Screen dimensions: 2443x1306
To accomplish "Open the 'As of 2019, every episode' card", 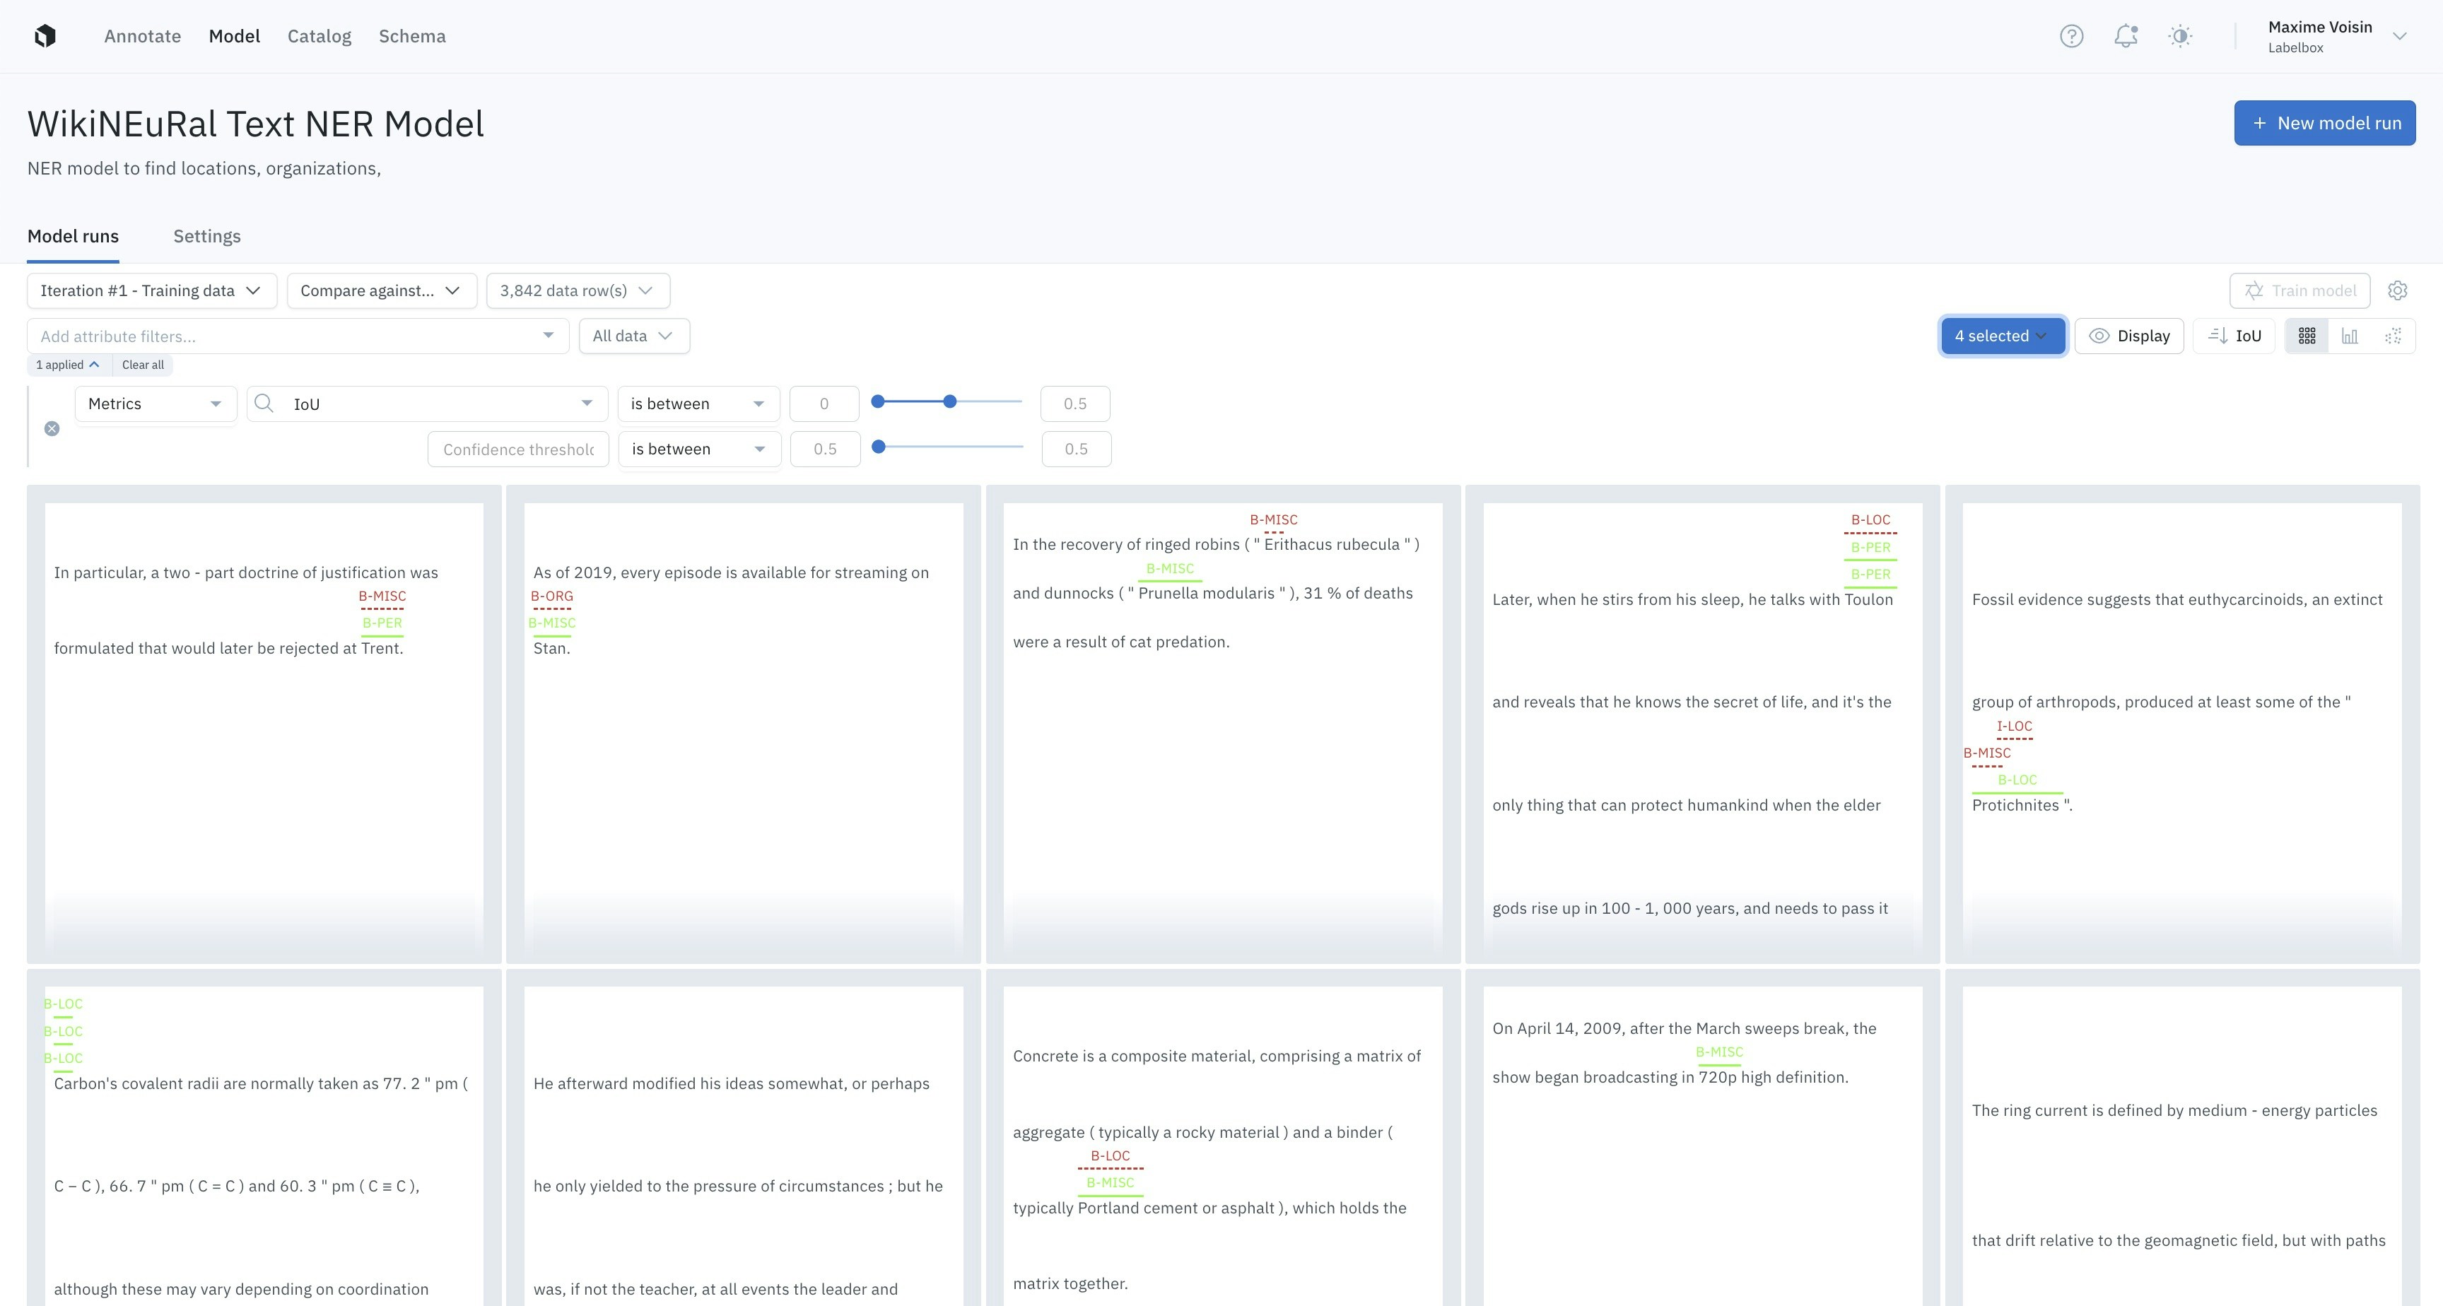I will click(x=744, y=724).
